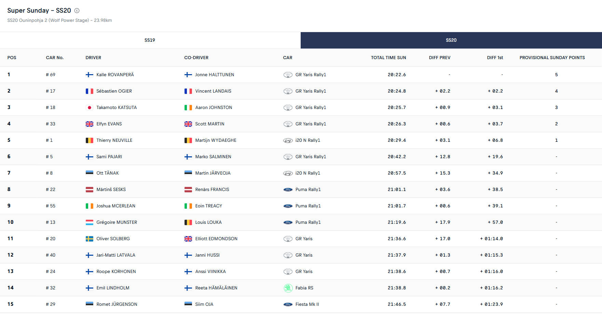The height and width of the screenshot is (314, 602).
Task: Click the Swedish flag beside Oliver SOLBERG
Action: [x=90, y=239]
